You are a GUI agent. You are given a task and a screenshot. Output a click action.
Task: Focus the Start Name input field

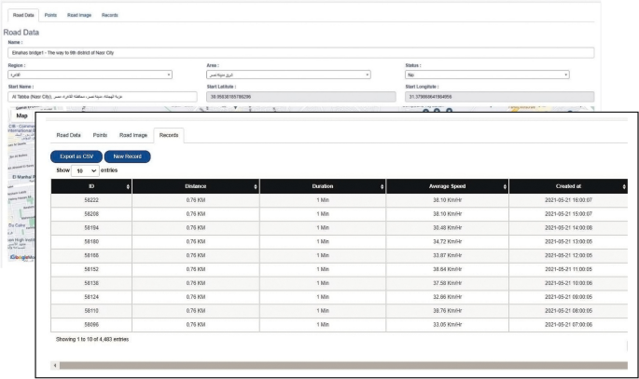tap(101, 96)
